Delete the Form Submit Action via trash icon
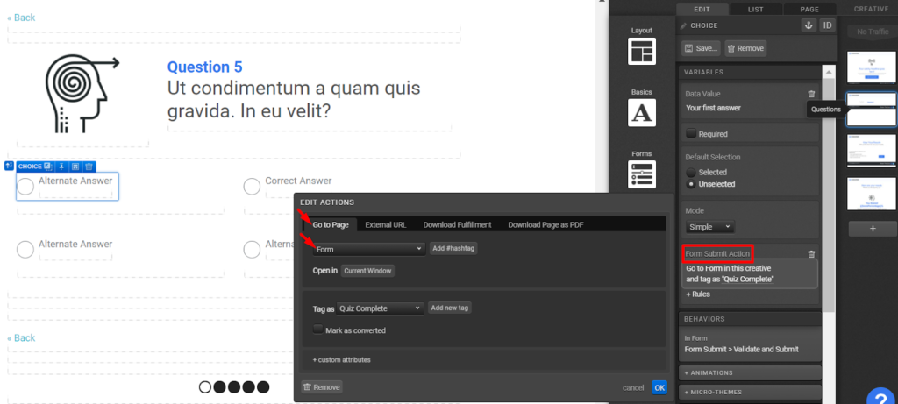Screen dimensions: 898x404 tap(811, 254)
